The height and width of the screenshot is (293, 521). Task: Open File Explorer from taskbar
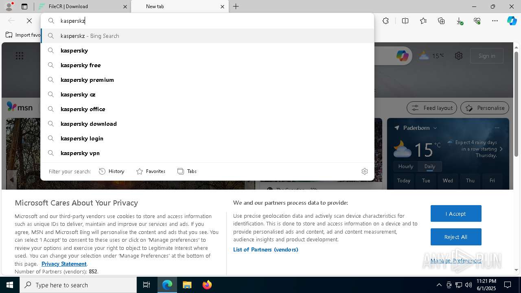coord(187,285)
